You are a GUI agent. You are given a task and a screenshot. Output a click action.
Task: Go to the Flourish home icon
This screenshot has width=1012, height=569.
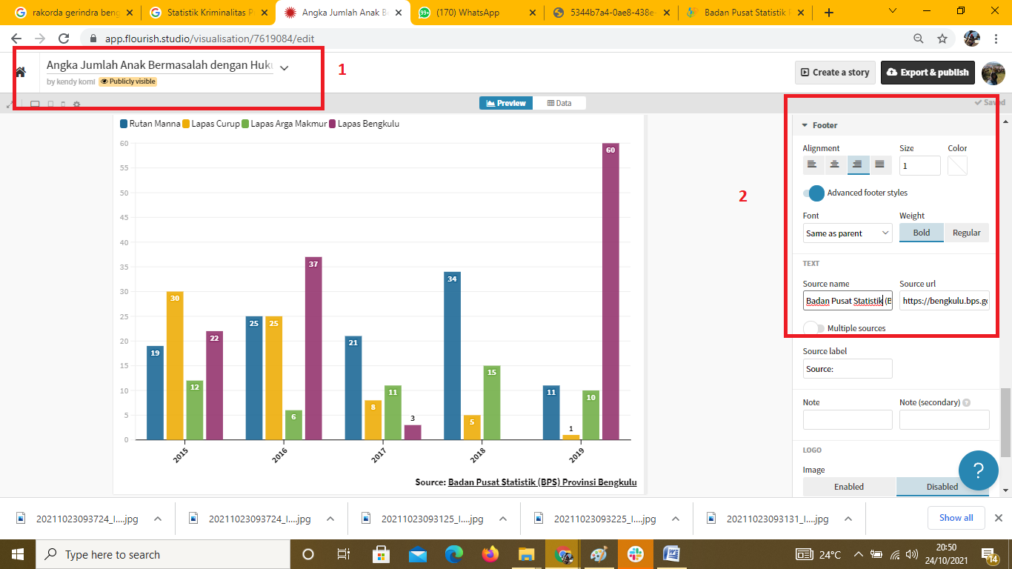tap(21, 72)
